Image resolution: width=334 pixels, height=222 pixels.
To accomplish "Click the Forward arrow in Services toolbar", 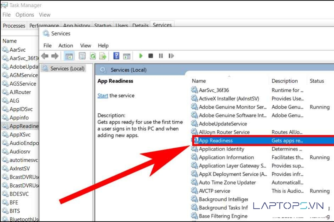I will [55, 56].
